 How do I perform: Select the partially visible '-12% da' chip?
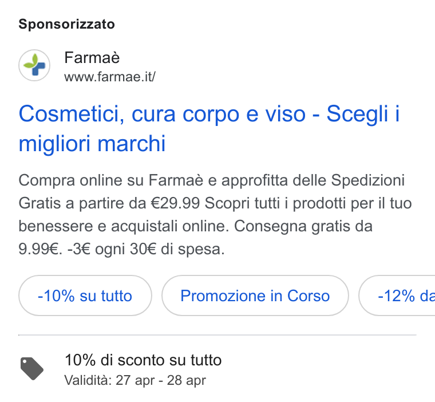point(397,295)
